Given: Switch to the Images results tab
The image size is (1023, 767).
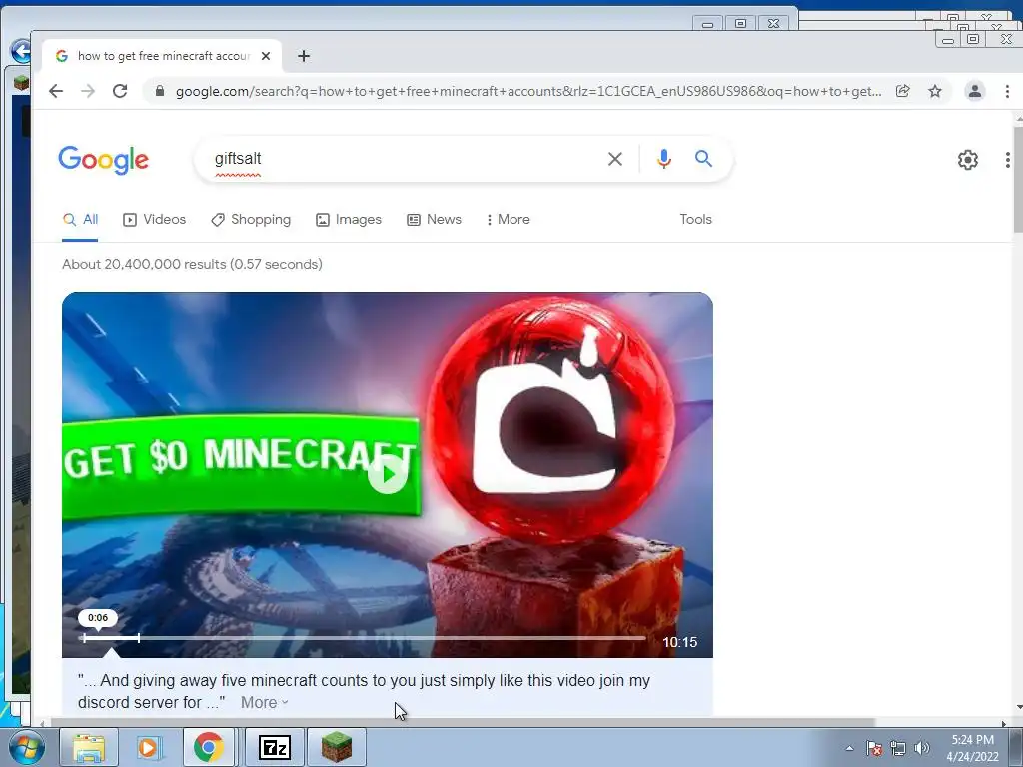Looking at the screenshot, I should click(349, 220).
